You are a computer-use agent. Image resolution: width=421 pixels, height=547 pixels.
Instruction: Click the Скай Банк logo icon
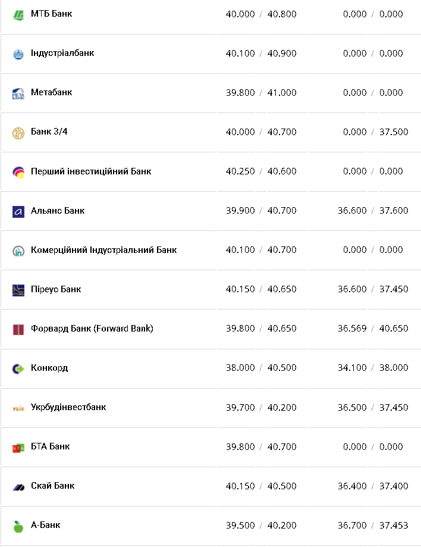pyautogui.click(x=18, y=487)
